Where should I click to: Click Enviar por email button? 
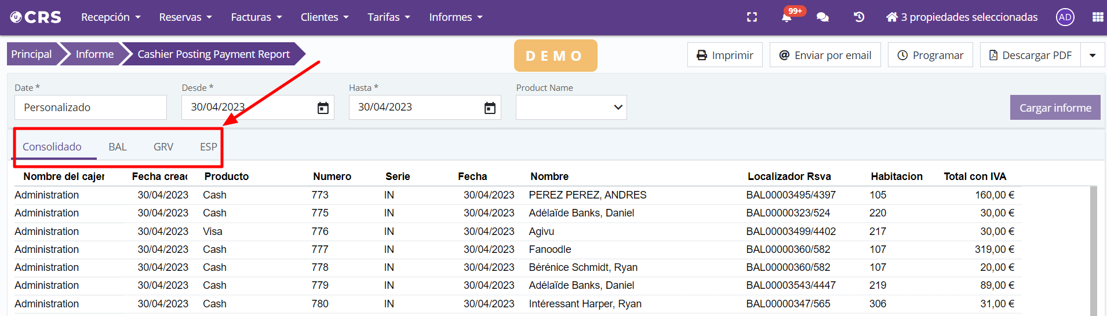[825, 56]
